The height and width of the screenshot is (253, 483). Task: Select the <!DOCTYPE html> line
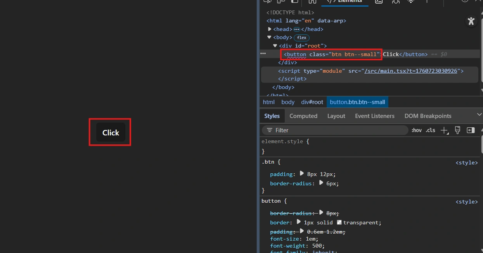click(290, 12)
